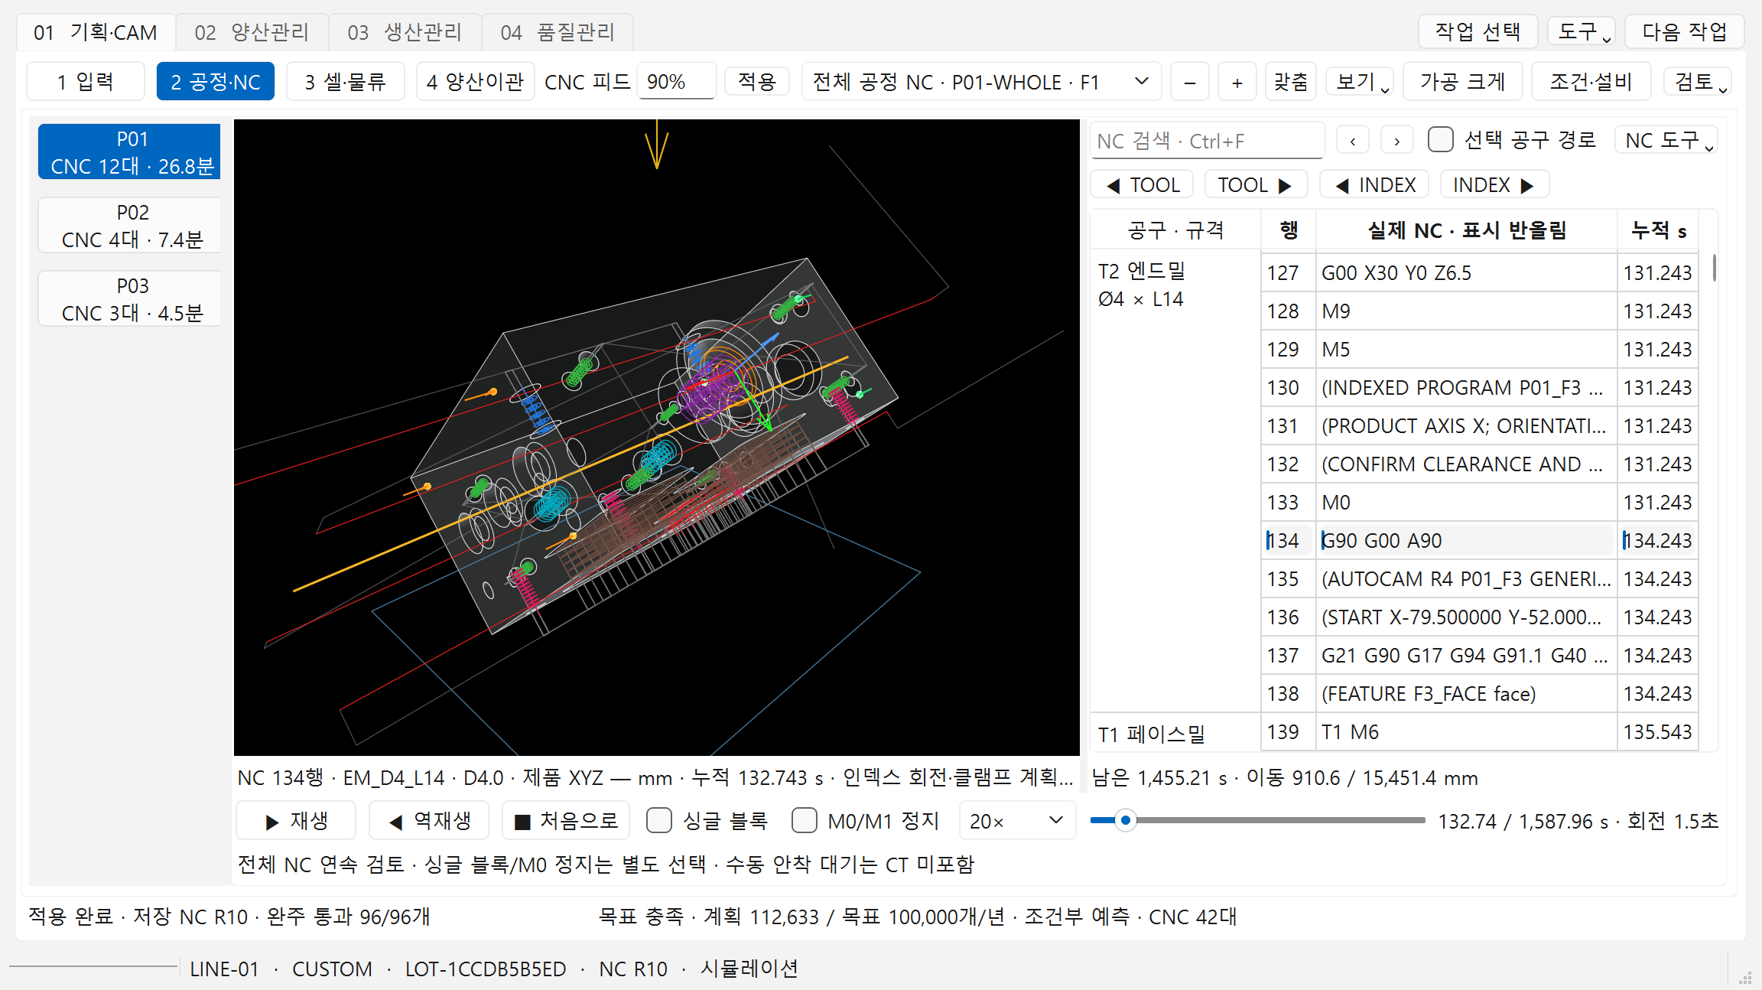
Task: Go to previous NC search result arrow
Action: 1353,141
